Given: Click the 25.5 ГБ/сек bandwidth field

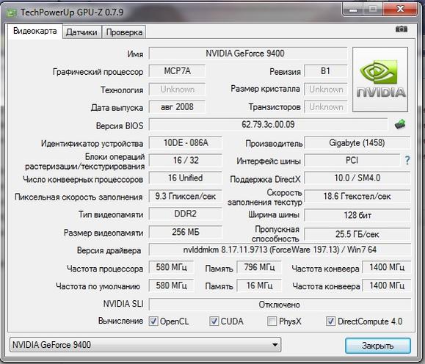Looking at the screenshot, I should click(x=357, y=234).
